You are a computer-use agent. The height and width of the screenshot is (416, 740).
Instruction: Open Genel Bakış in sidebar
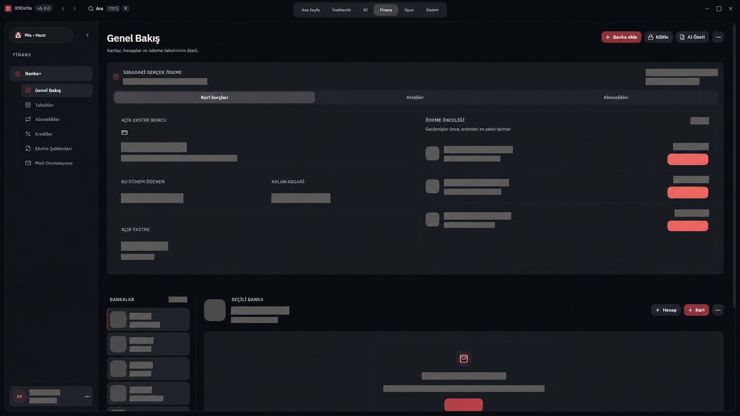57,90
